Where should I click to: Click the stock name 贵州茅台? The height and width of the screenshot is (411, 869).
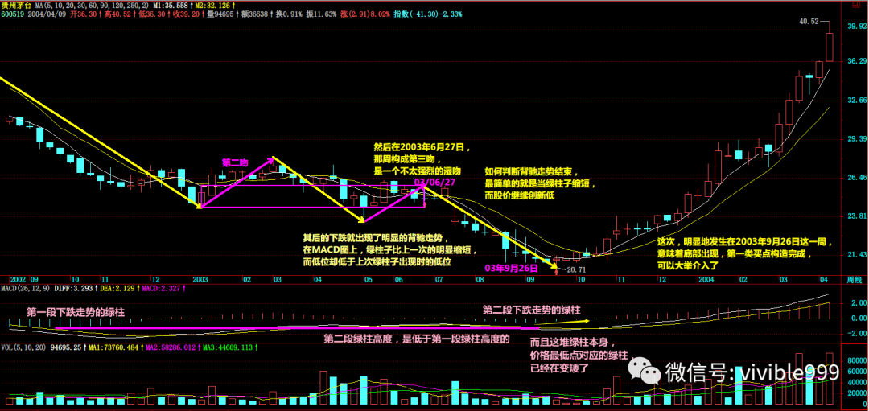[15, 5]
